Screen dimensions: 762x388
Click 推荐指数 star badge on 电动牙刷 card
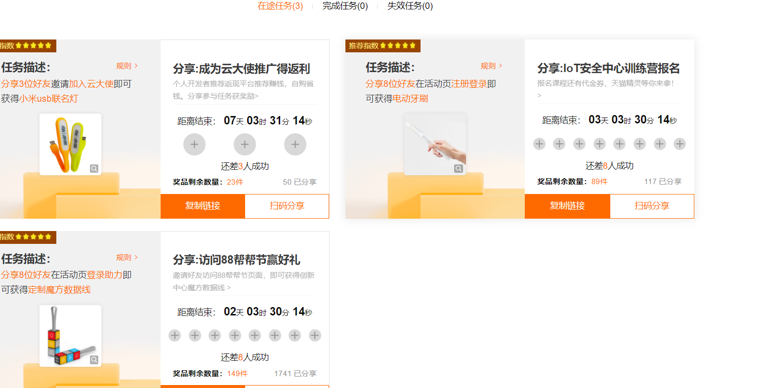[383, 45]
